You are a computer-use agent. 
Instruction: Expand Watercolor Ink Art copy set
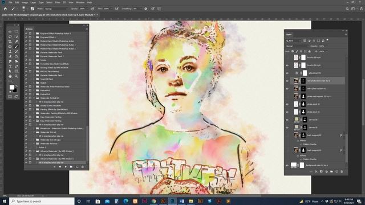point(34,140)
